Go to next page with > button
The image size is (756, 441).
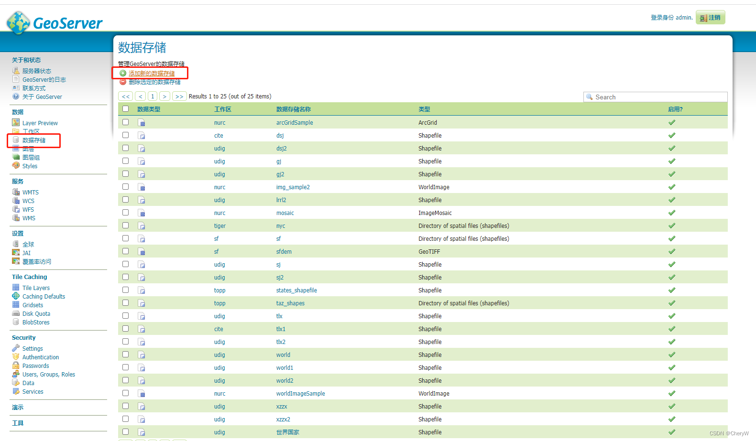(x=164, y=96)
